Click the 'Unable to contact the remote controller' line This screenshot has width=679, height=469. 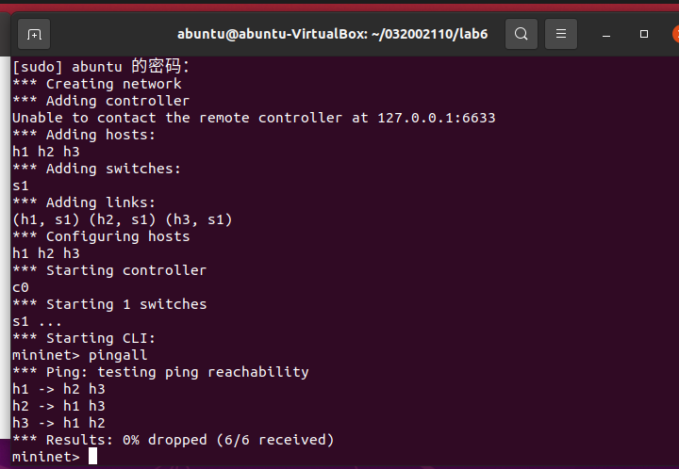[x=254, y=118]
